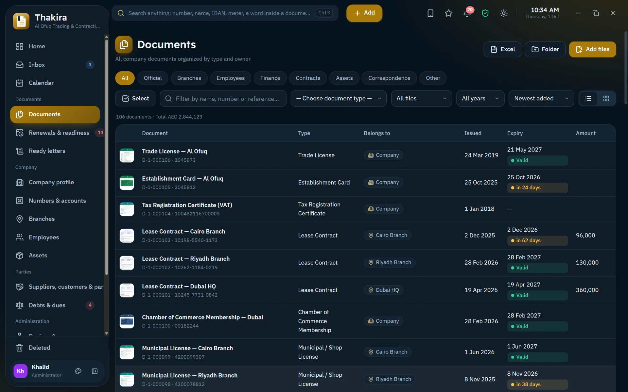Image resolution: width=628 pixels, height=392 pixels.
Task: Click the green security shield icon
Action: [485, 13]
